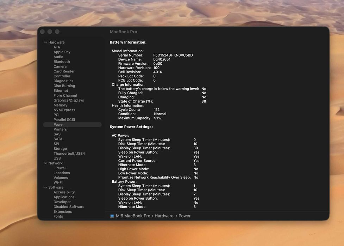
Task: Open Wi-Fi network entry
Action: 58,182
